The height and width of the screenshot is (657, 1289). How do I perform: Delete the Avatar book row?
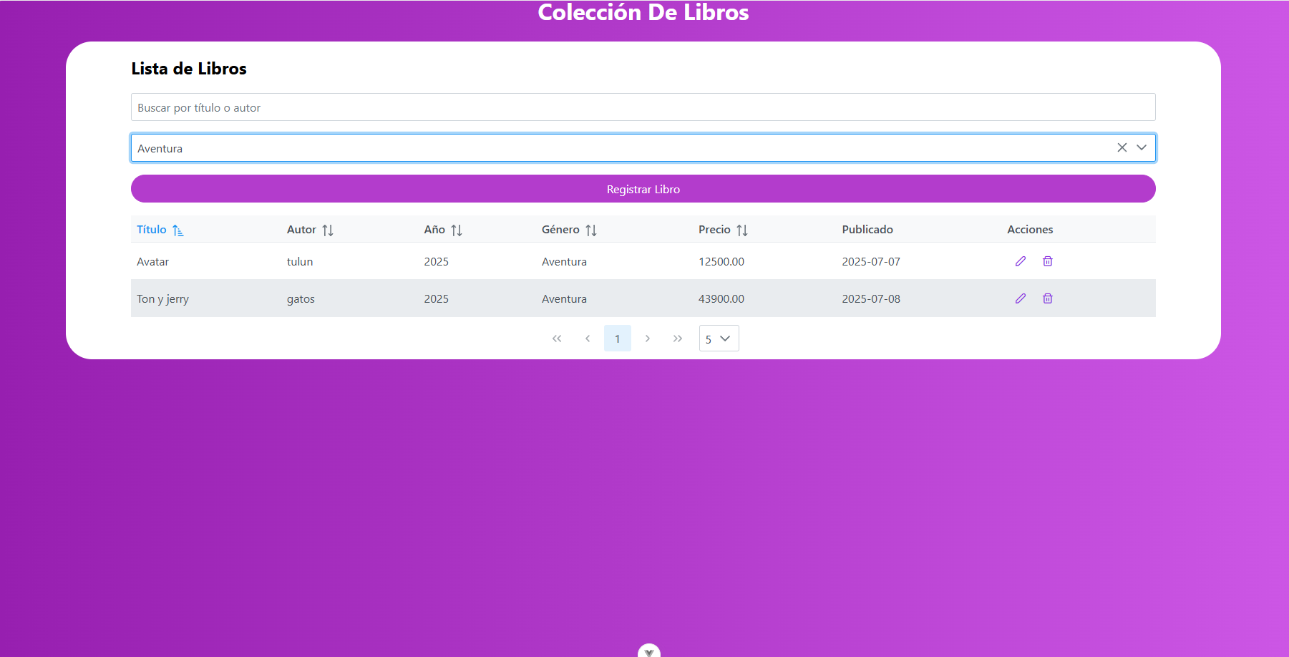point(1048,261)
